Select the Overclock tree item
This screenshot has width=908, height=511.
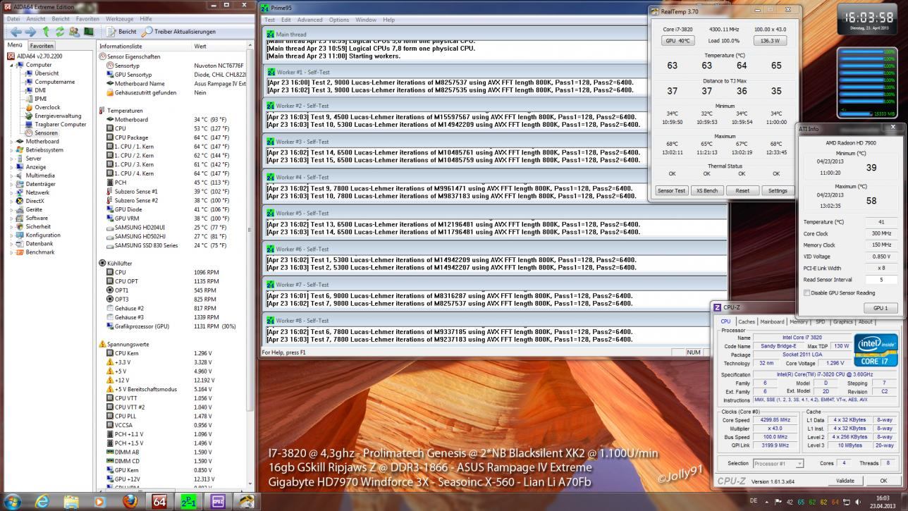click(47, 107)
